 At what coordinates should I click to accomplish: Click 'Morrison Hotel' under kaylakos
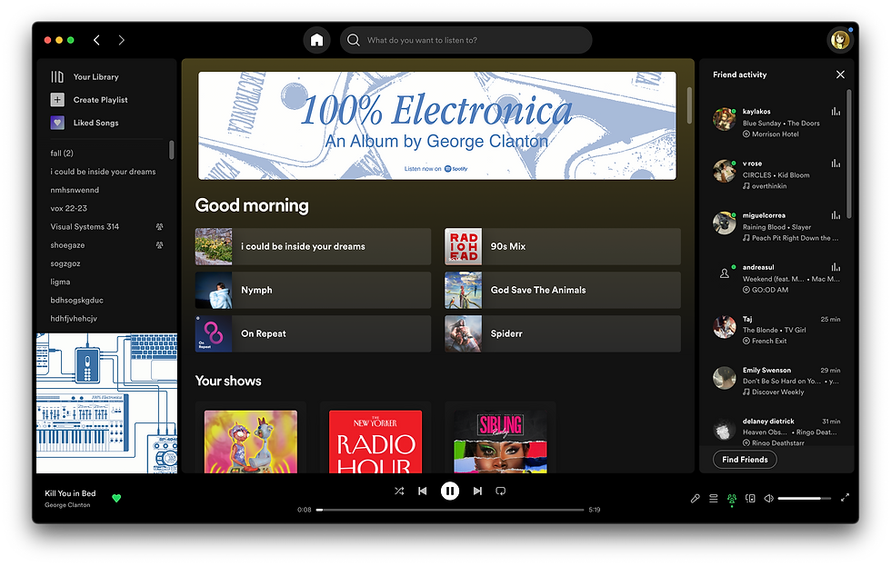click(x=775, y=134)
